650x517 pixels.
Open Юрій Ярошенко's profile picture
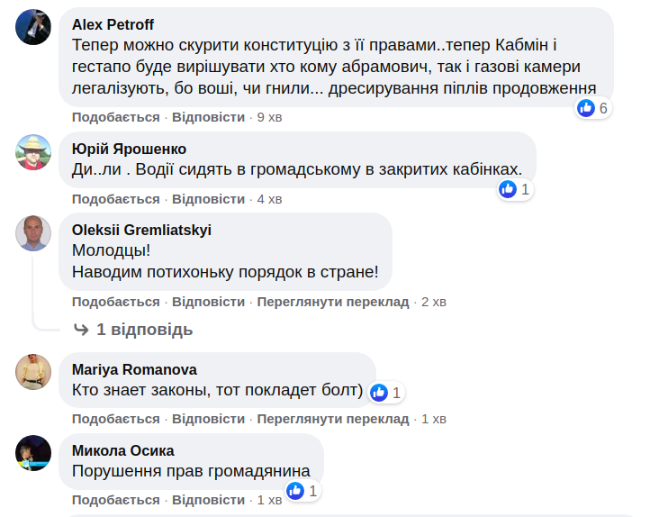[x=33, y=152]
